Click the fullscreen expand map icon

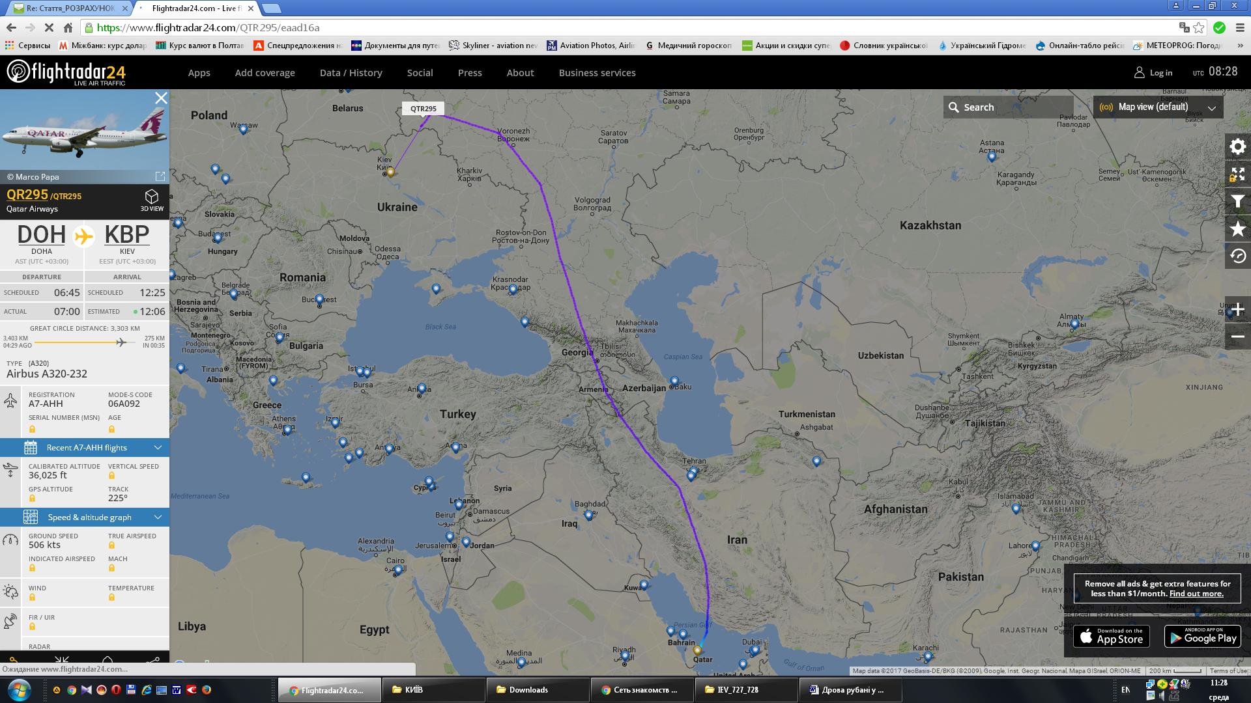tap(1237, 174)
